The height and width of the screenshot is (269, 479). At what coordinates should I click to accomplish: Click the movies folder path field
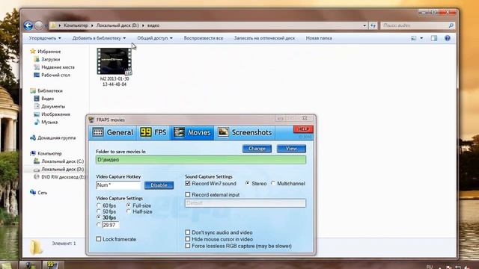[201, 160]
